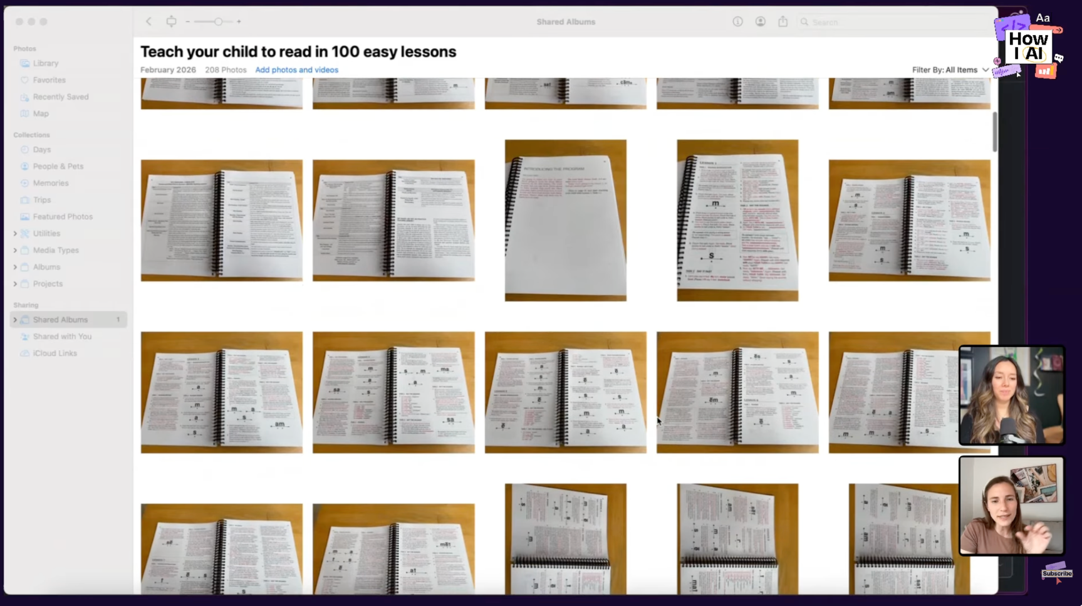This screenshot has height=606, width=1082.
Task: Open the People & Pets collection
Action: (x=58, y=167)
